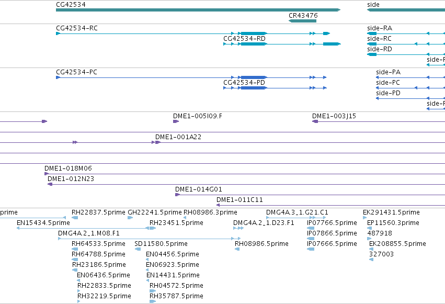The width and height of the screenshot is (445, 304).
Task: Select the RH64788.5prime EST label
Action: pos(98,254)
